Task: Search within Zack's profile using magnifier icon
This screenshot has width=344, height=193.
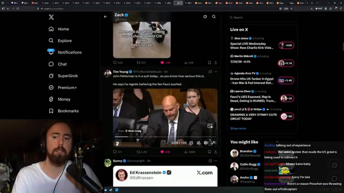Action: click(214, 17)
